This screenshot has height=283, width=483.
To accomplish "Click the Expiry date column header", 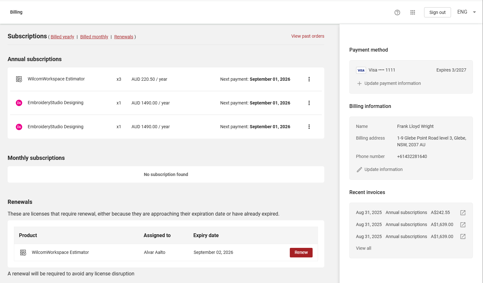I will tap(206, 235).
